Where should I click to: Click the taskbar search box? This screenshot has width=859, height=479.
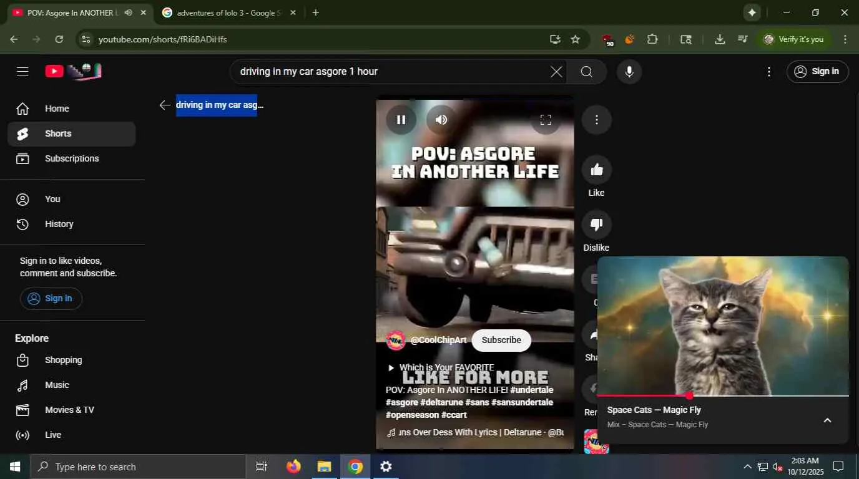[x=138, y=467]
